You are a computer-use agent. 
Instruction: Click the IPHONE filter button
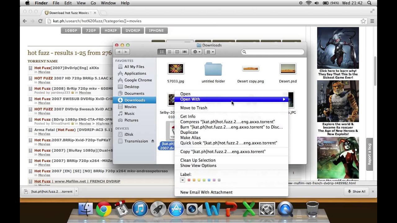[156, 31]
